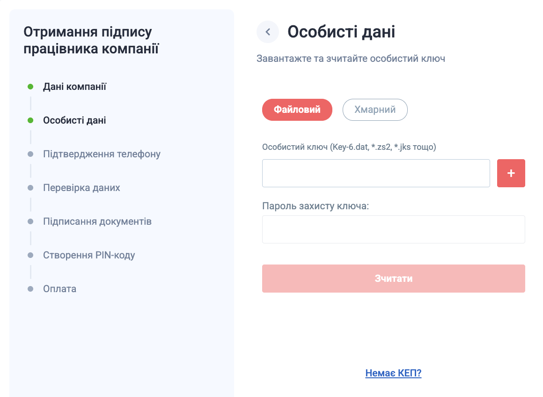Image resolution: width=543 pixels, height=397 pixels.
Task: Click gray dot beside Перевірка даних
Action: 30,188
